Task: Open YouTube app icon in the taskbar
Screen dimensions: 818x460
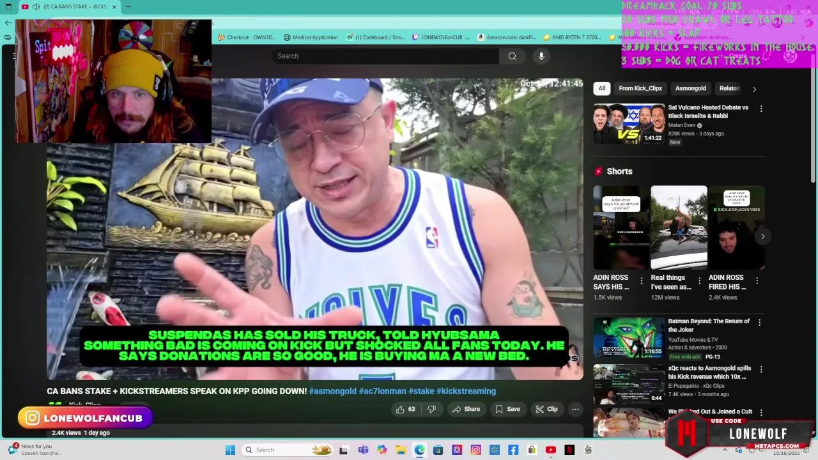Action: tap(551, 450)
